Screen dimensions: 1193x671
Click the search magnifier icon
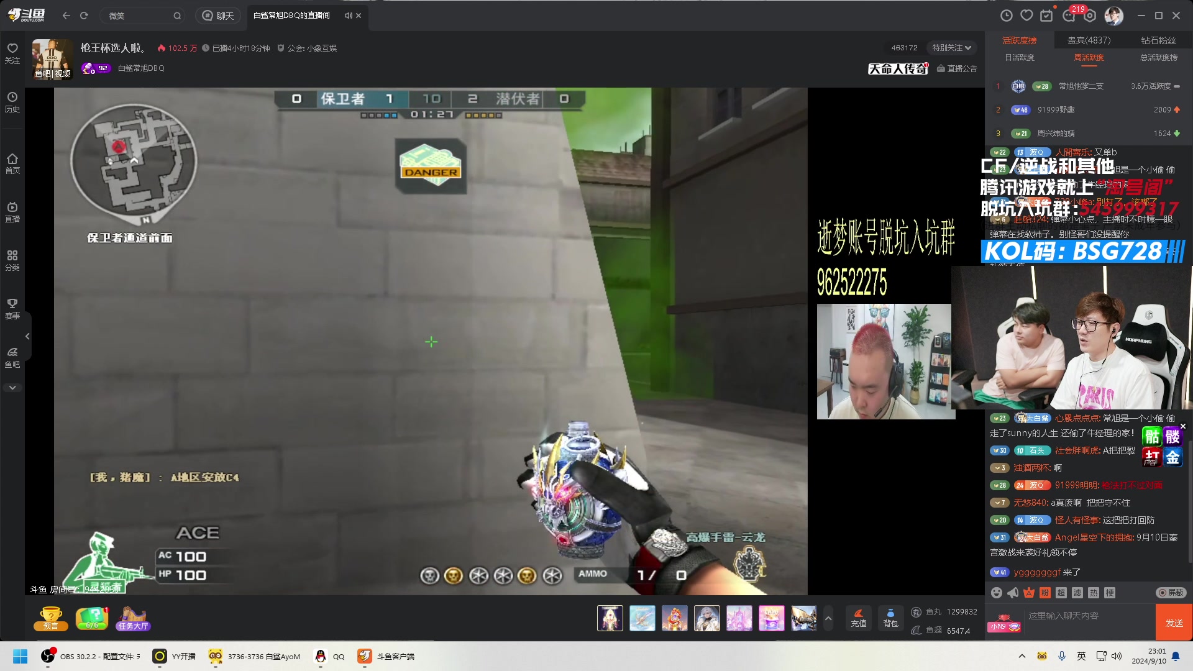[x=177, y=16]
